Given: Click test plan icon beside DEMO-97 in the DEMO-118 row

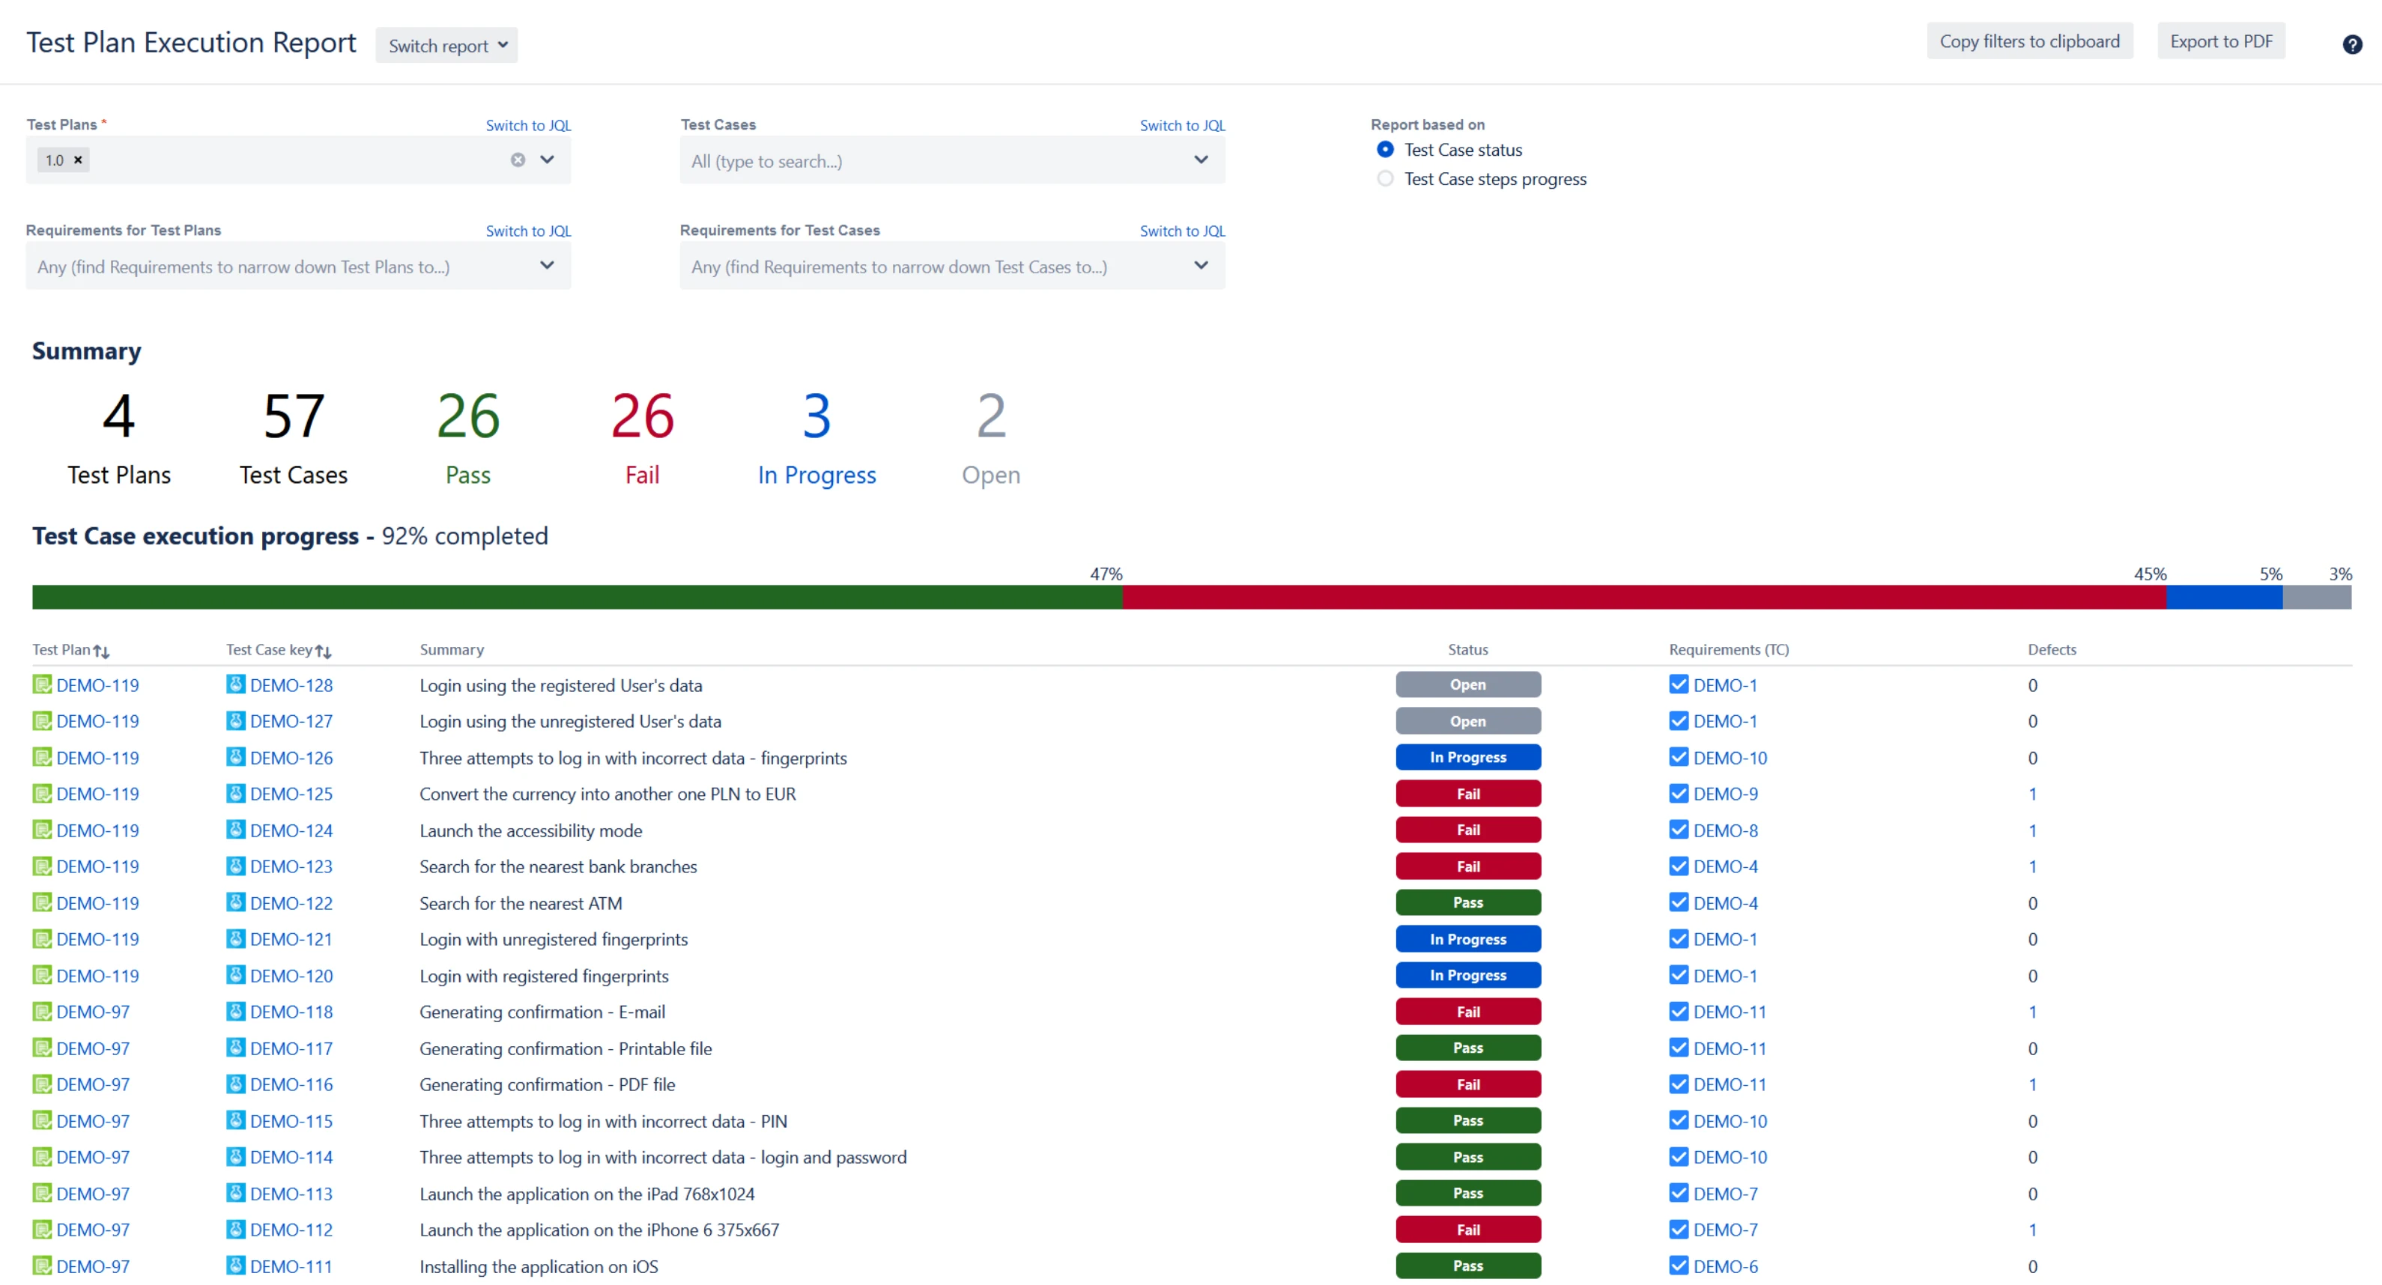Looking at the screenshot, I should click(43, 1012).
